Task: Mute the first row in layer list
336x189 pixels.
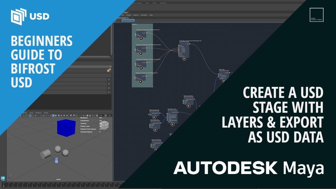Action: tap(109, 80)
